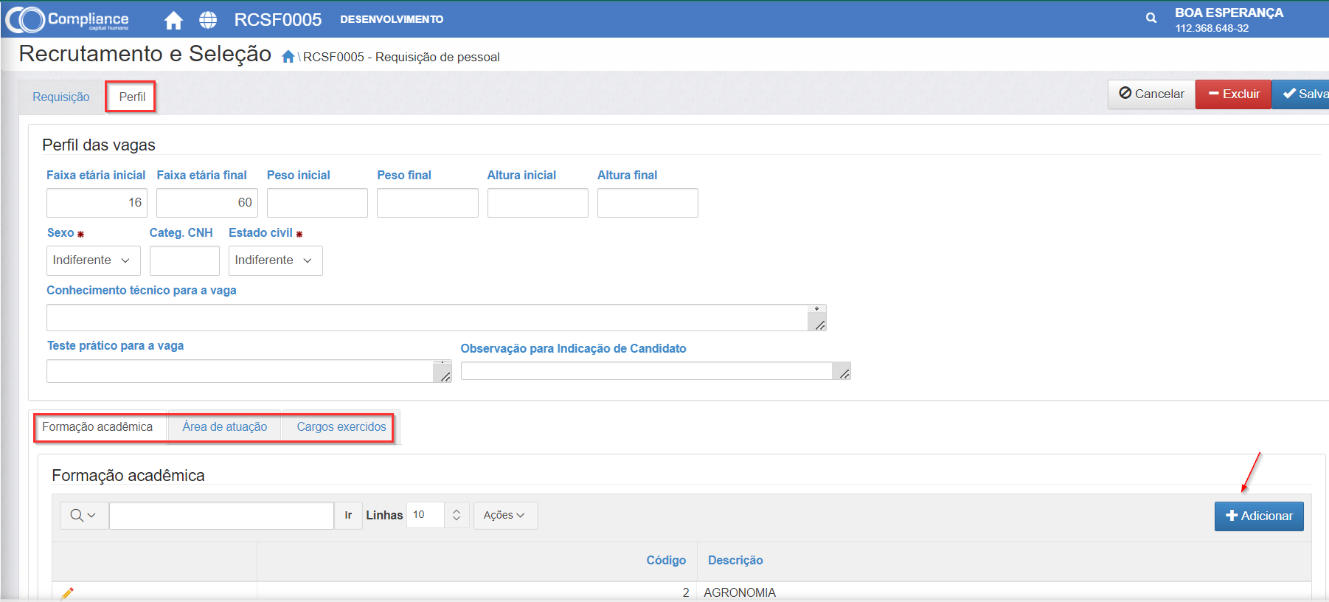
Task: Open Cargos exercidos tab
Action: pos(341,427)
